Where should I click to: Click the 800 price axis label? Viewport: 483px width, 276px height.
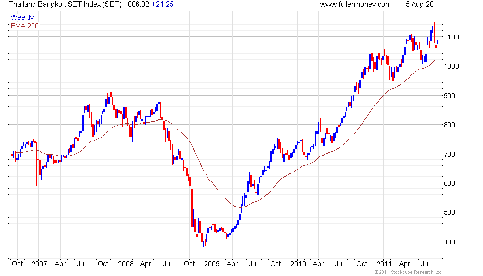click(x=449, y=125)
